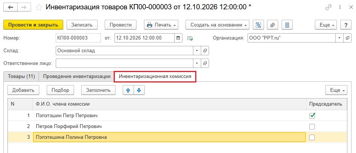The width and height of the screenshot is (356, 153).
Task: Check Председатель for Пэпэтешина Полина Петровна
Action: click(x=312, y=137)
